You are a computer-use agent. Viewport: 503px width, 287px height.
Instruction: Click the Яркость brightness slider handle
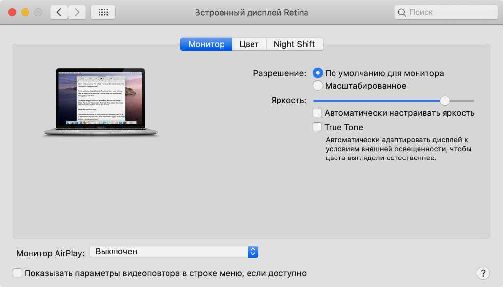(445, 100)
